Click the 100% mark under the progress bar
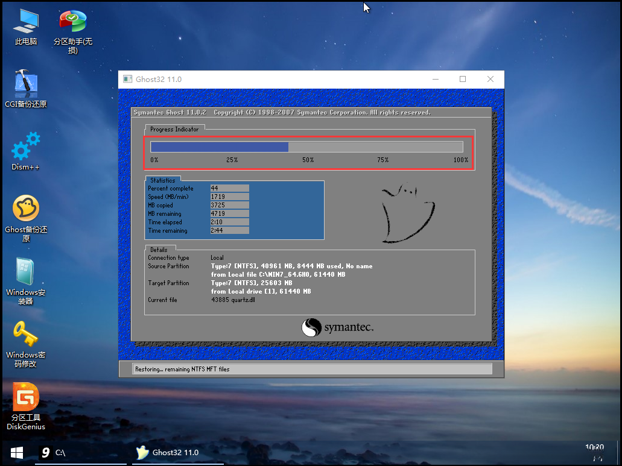The height and width of the screenshot is (466, 622). click(461, 160)
